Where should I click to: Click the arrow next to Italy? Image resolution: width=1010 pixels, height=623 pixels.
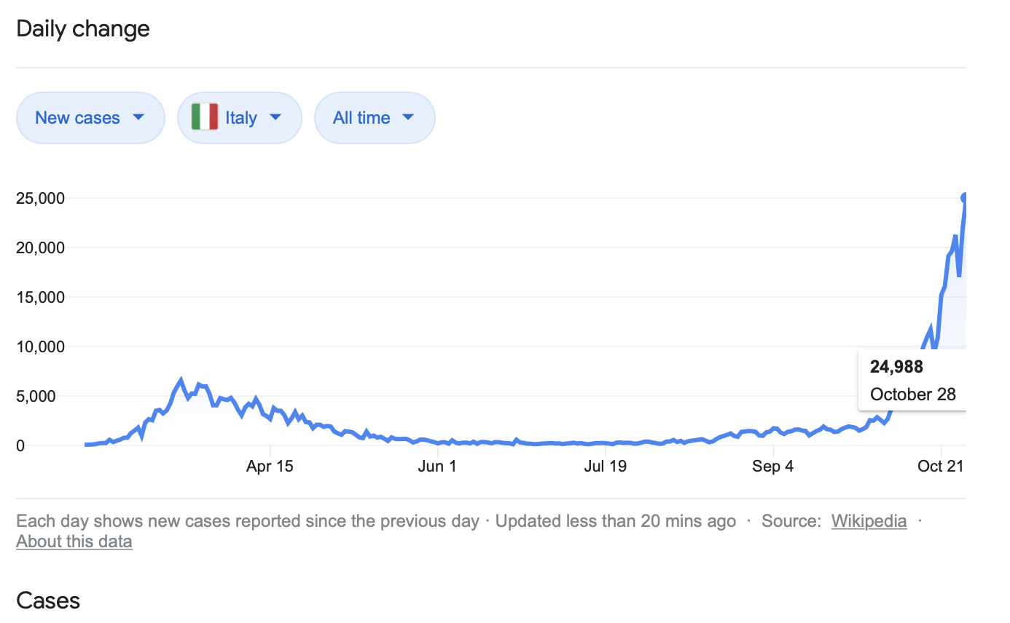pos(275,117)
